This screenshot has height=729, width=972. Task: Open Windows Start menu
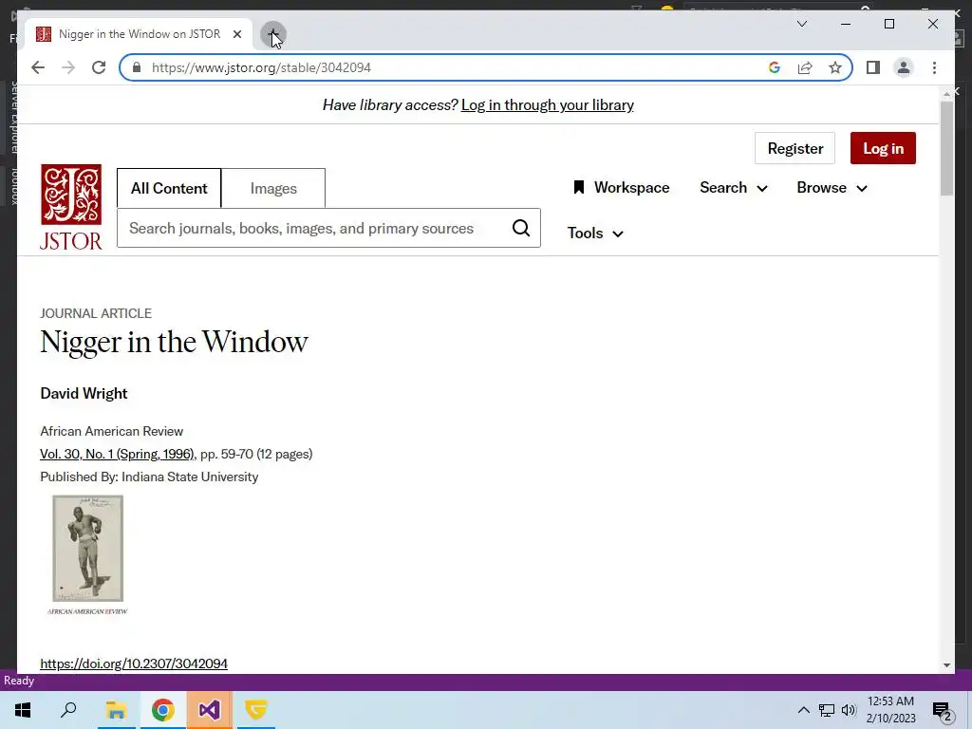[x=23, y=710]
